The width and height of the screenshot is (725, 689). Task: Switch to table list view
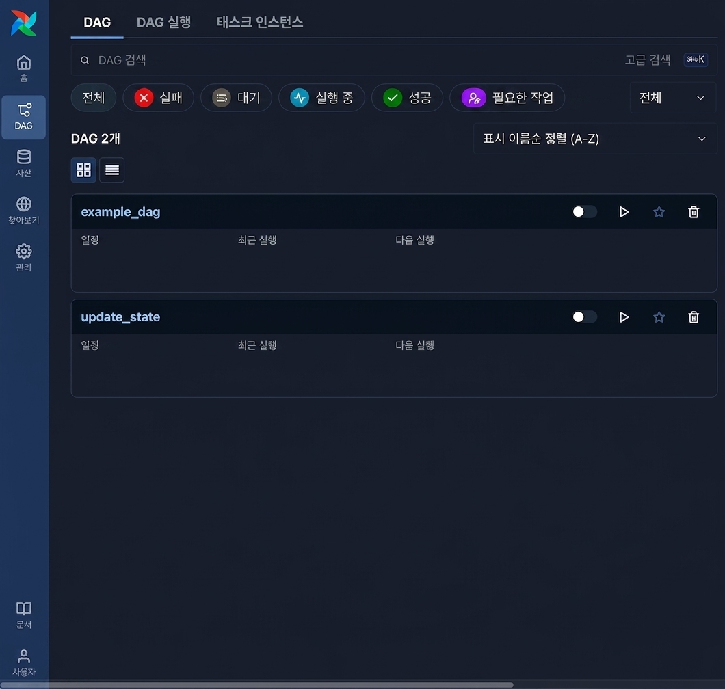(112, 170)
